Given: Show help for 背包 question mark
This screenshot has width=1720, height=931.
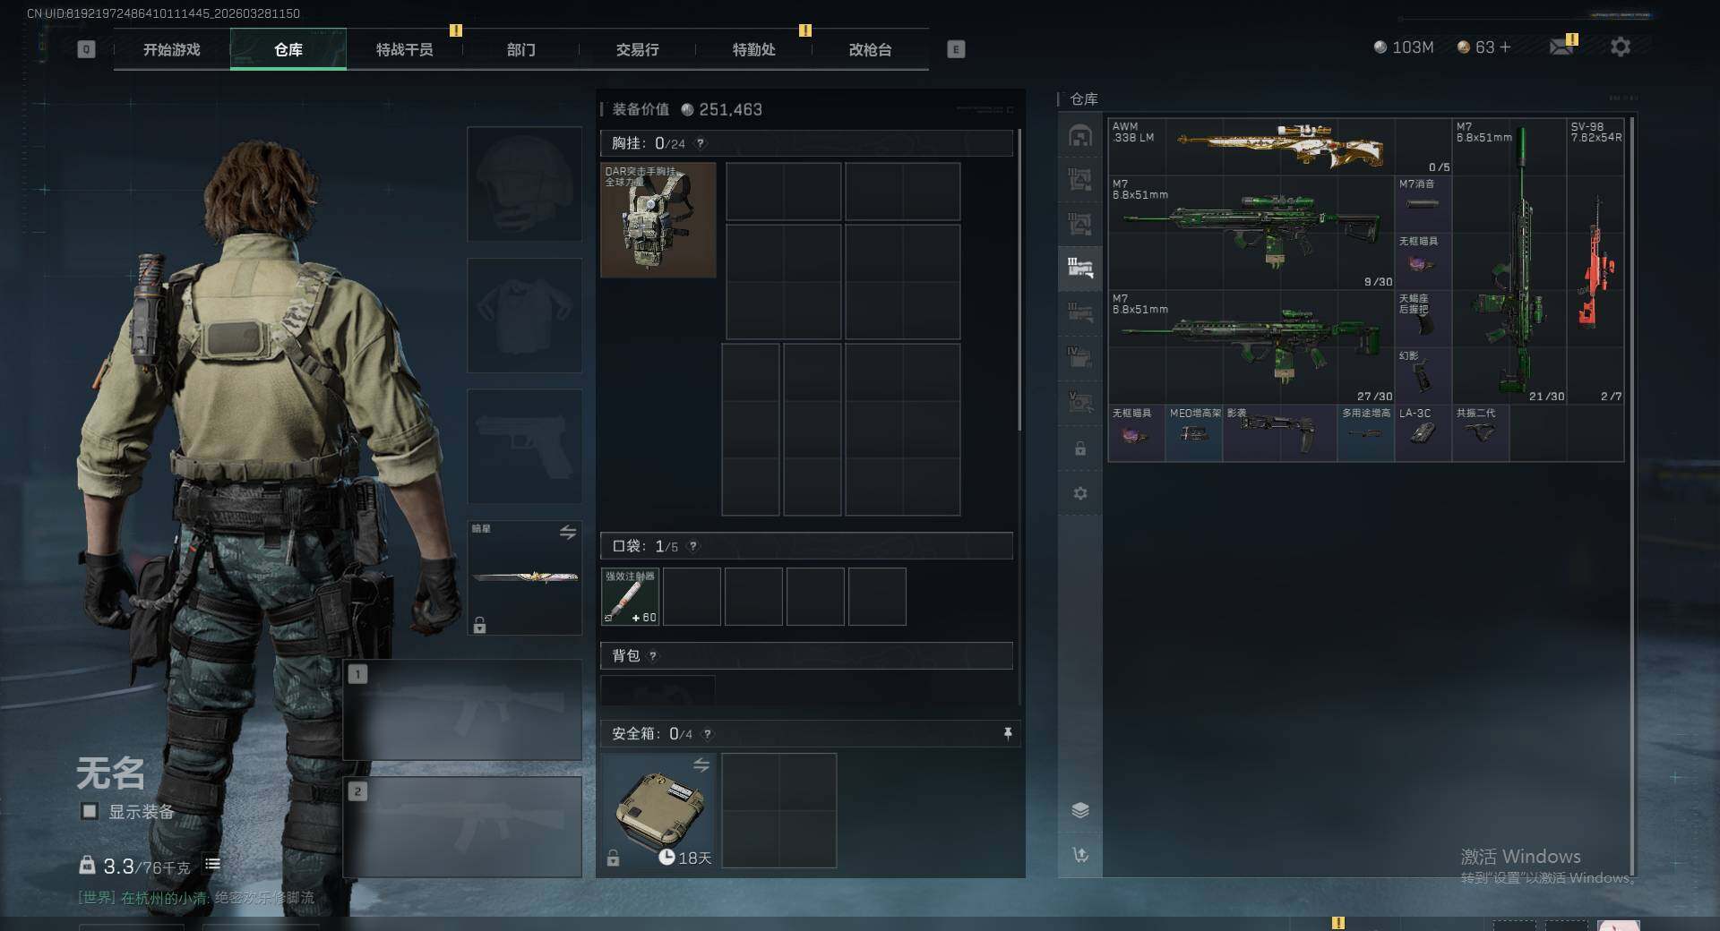Looking at the screenshot, I should point(653,656).
